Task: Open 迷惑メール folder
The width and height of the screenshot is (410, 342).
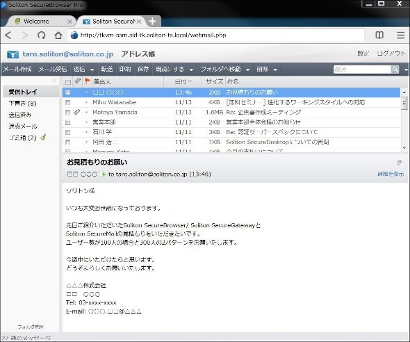Action: [23, 126]
